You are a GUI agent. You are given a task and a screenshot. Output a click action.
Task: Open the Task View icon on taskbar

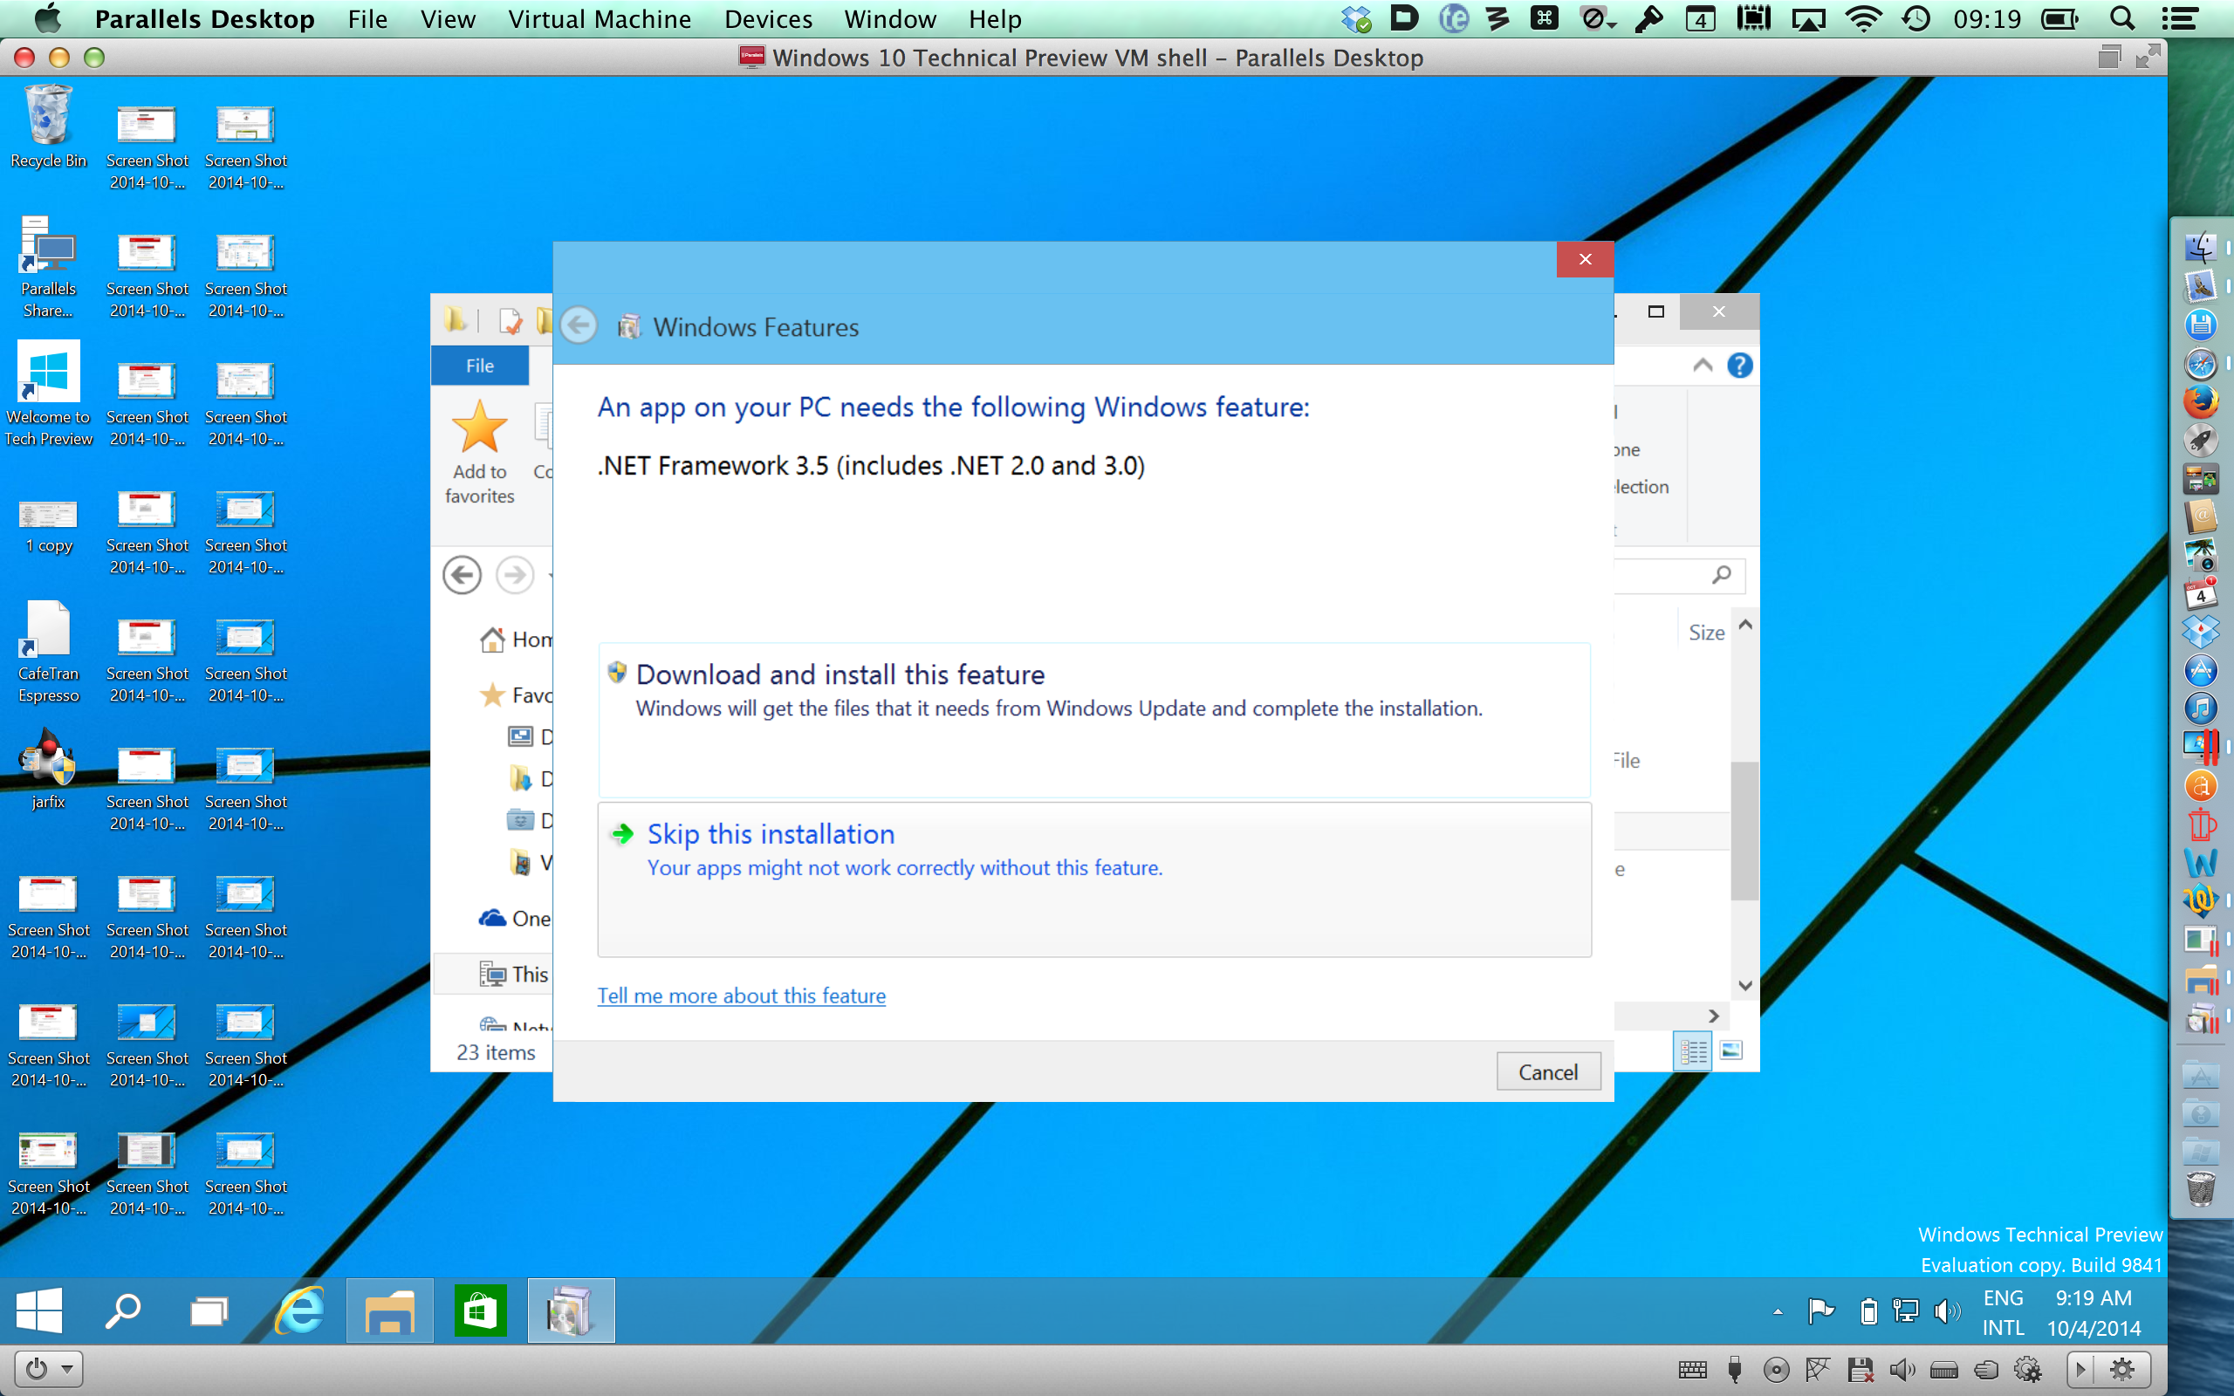(x=209, y=1311)
